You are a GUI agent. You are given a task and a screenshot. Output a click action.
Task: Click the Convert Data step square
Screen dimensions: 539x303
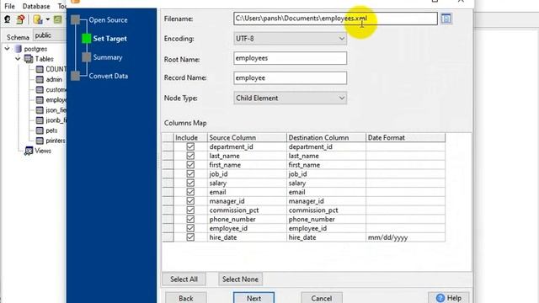(x=75, y=76)
